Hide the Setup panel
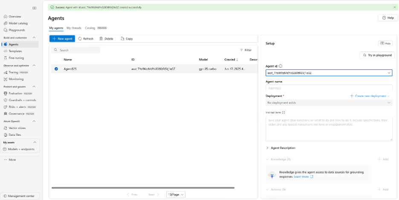Viewport: 399px width, 200px height. point(385,43)
